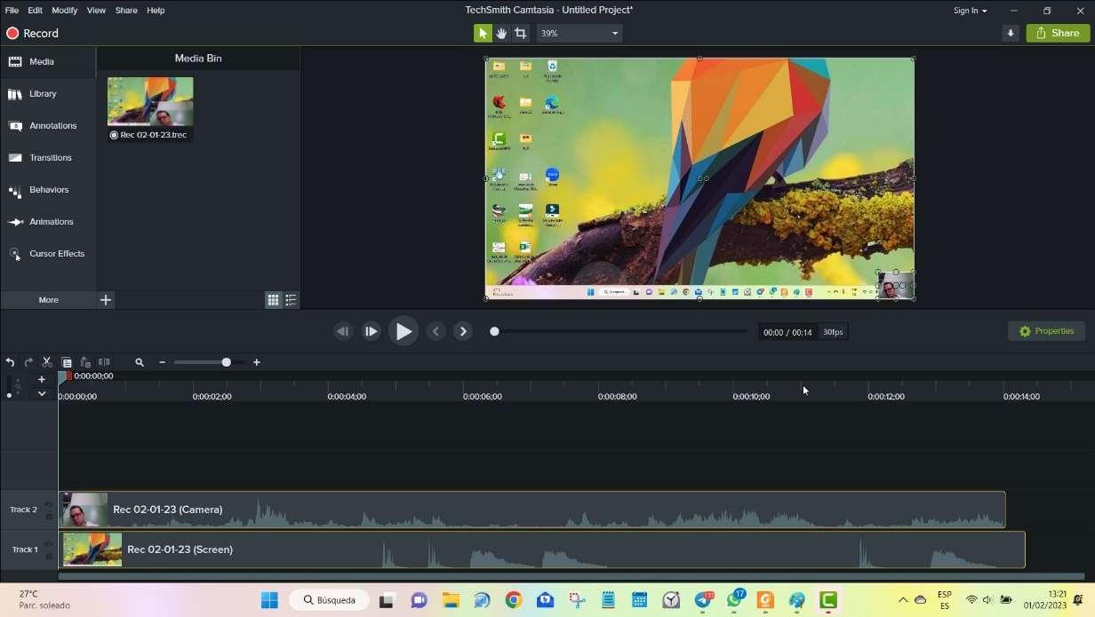The height and width of the screenshot is (617, 1095).
Task: Jump to previous clip with left chevron
Action: click(x=436, y=331)
